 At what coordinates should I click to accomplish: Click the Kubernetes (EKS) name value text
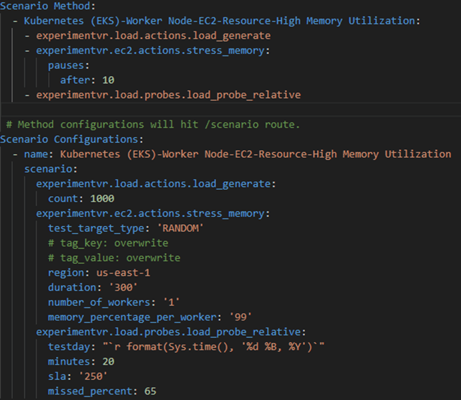tap(255, 154)
